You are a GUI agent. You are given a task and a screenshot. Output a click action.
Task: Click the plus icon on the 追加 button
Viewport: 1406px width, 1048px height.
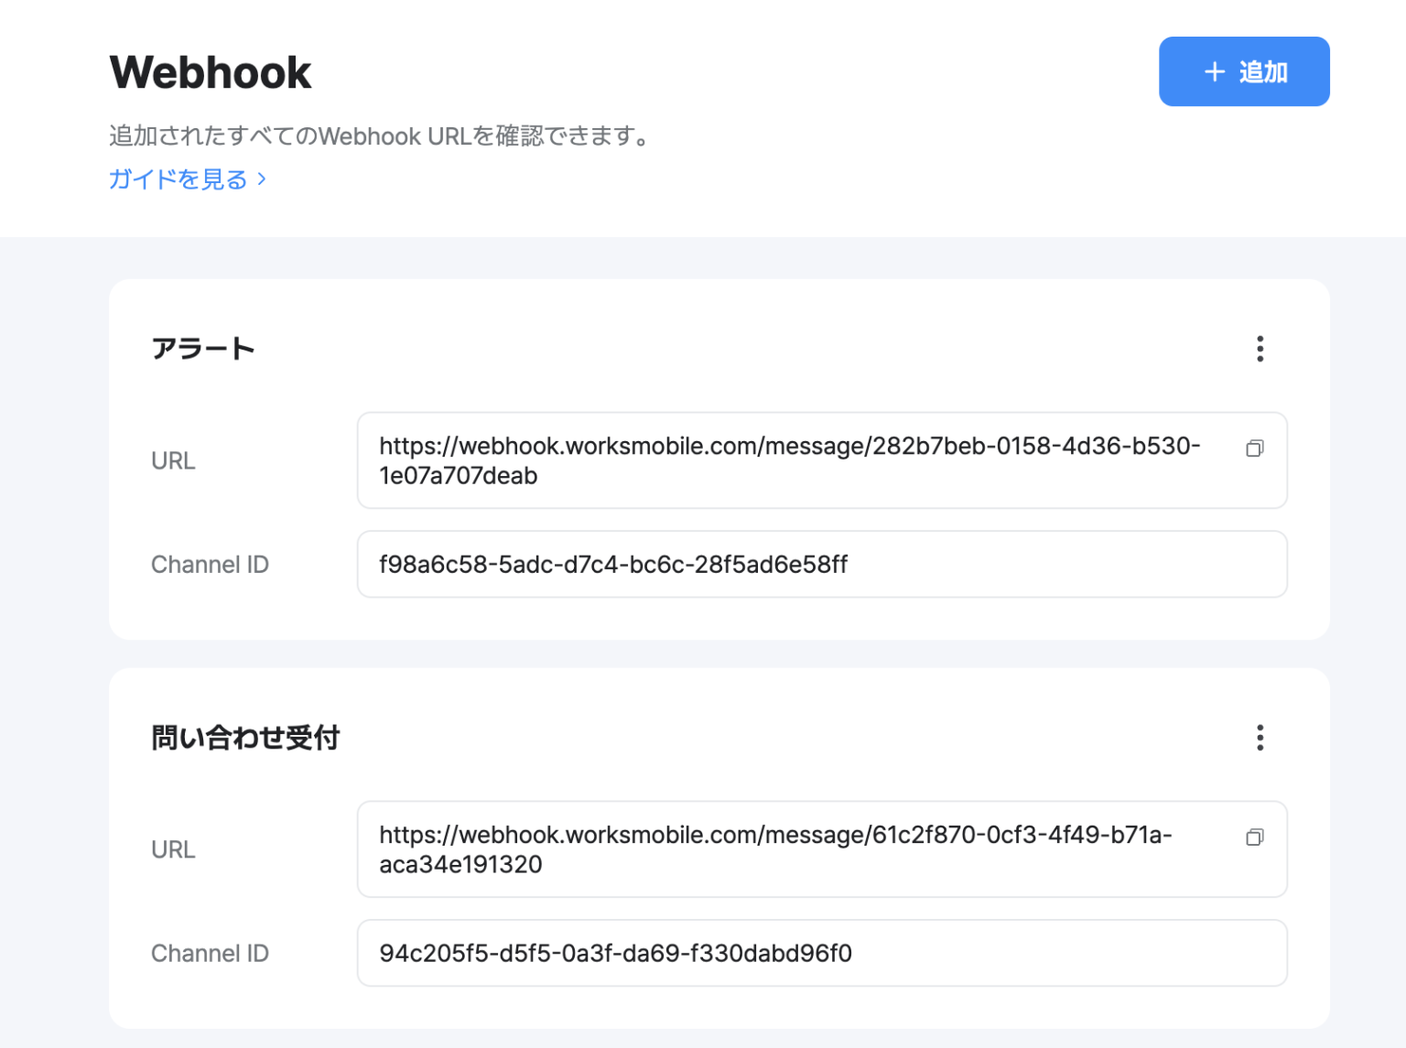(x=1214, y=70)
